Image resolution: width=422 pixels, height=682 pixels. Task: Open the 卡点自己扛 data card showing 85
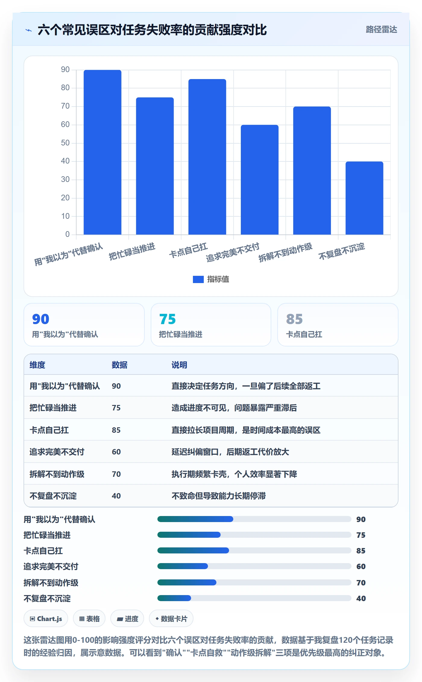click(338, 325)
